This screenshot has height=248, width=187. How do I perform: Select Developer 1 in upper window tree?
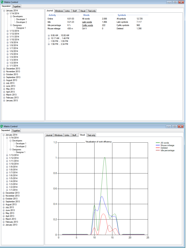tap(21, 19)
